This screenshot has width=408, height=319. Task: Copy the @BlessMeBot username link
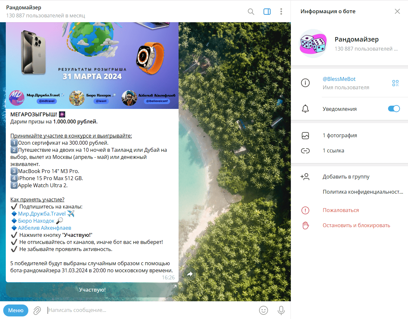[339, 79]
